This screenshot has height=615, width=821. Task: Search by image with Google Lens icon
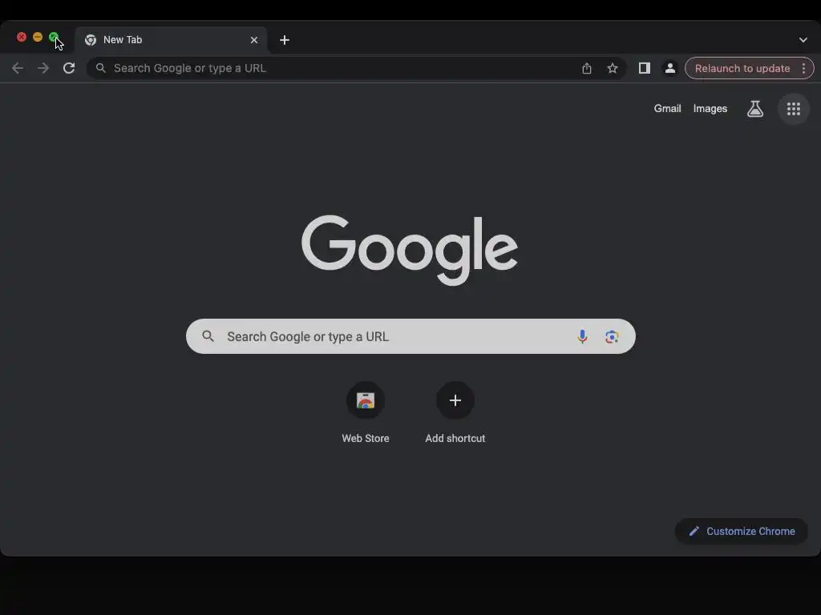click(x=612, y=336)
